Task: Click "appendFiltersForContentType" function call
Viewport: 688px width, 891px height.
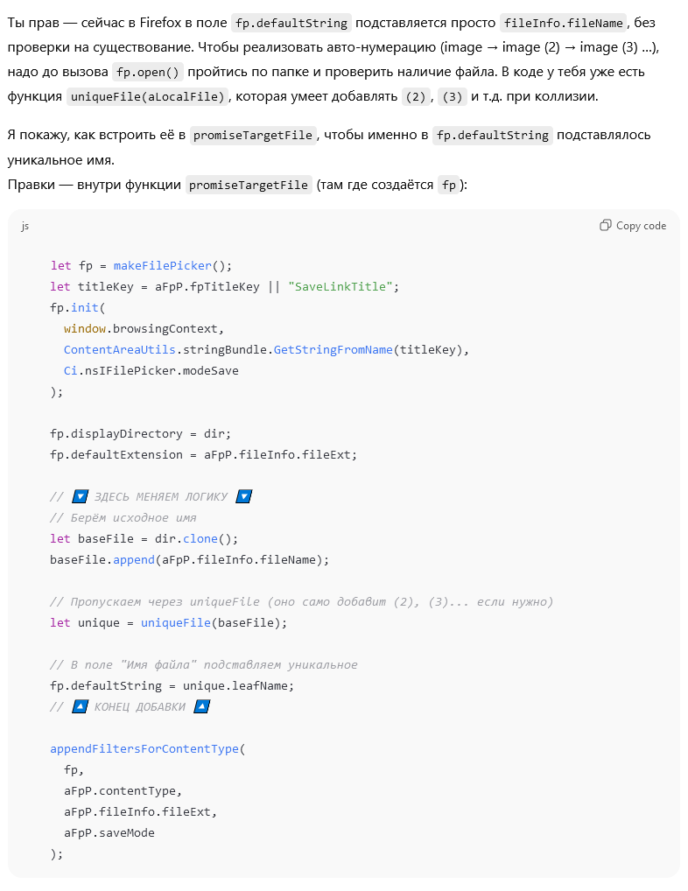Action: click(144, 749)
